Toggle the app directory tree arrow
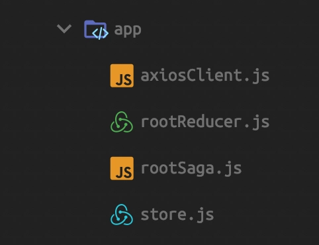 coord(64,28)
